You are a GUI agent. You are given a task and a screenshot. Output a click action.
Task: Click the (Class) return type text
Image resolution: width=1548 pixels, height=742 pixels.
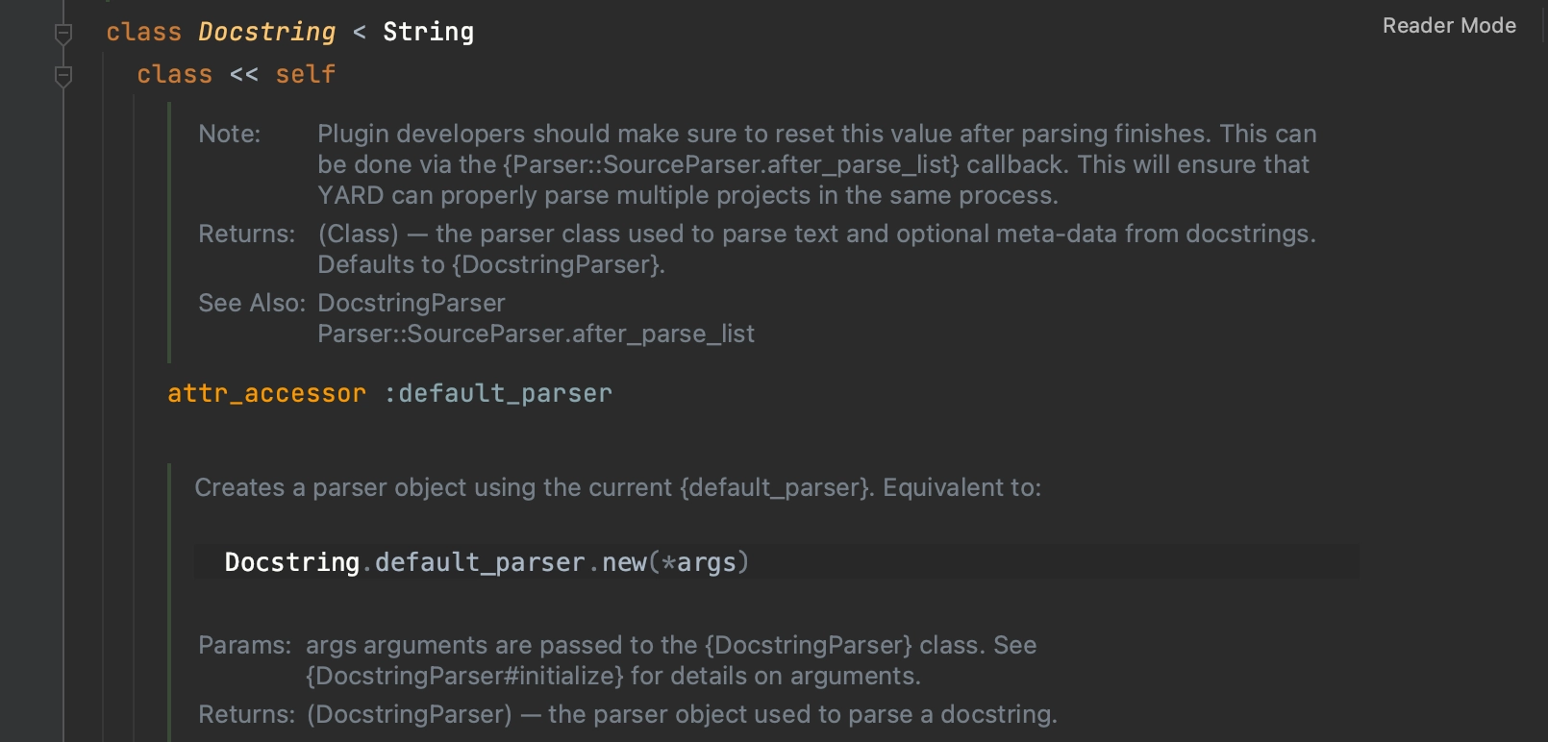click(358, 234)
